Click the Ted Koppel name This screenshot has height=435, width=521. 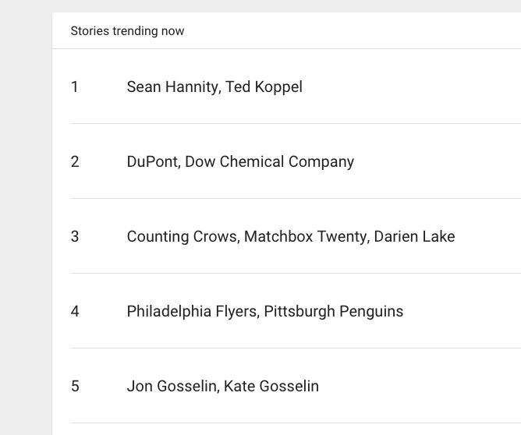point(264,87)
